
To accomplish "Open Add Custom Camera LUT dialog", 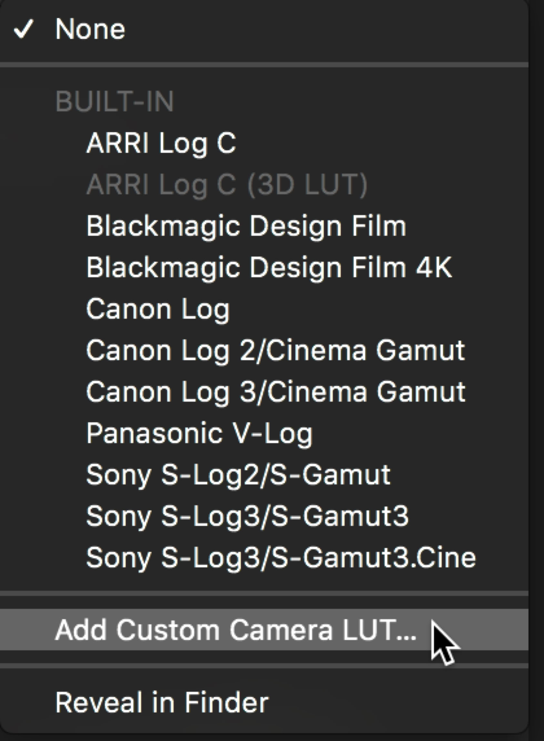I will click(236, 630).
